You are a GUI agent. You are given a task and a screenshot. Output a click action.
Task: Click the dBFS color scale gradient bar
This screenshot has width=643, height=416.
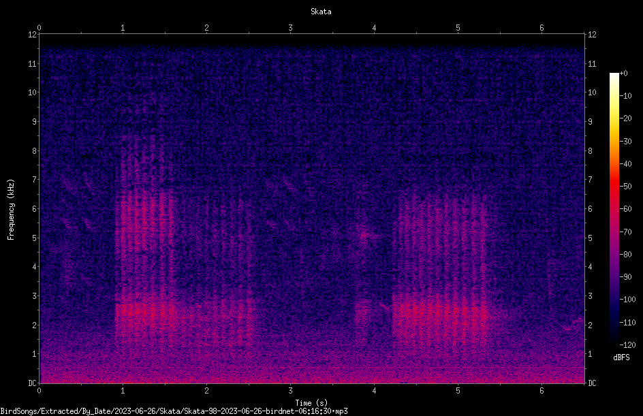pyautogui.click(x=614, y=208)
